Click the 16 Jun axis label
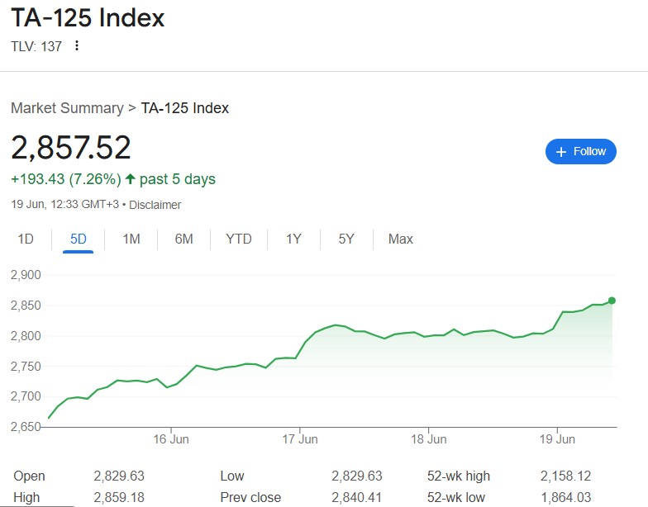Viewport: 648px width, 507px height. pos(171,439)
